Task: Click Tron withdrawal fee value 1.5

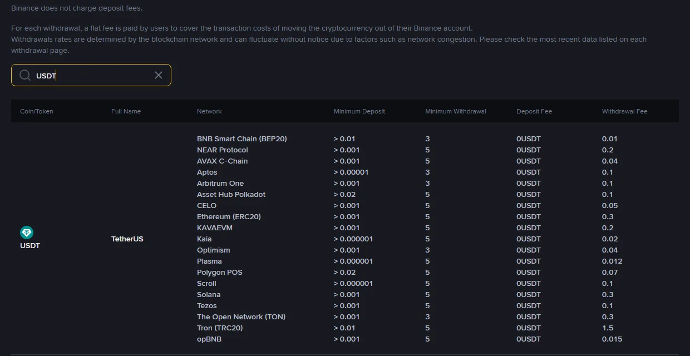Action: [608, 328]
